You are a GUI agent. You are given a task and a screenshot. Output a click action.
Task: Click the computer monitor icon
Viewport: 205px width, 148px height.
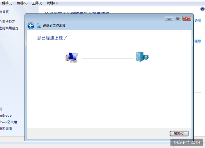click(72, 58)
